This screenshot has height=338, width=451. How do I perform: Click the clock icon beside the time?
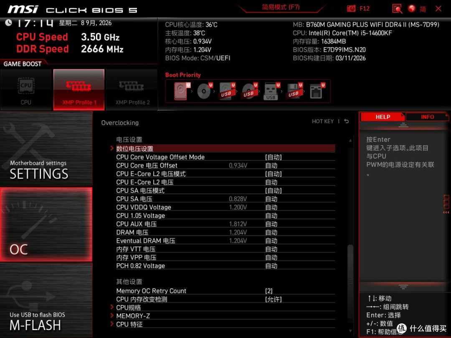[8, 23]
